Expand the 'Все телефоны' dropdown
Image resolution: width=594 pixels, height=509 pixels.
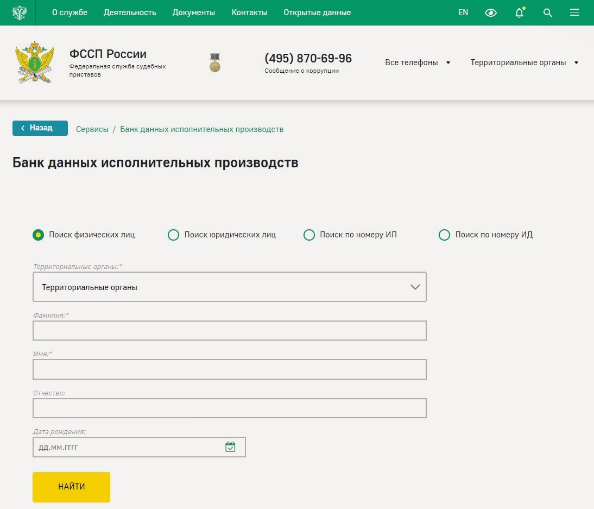418,62
